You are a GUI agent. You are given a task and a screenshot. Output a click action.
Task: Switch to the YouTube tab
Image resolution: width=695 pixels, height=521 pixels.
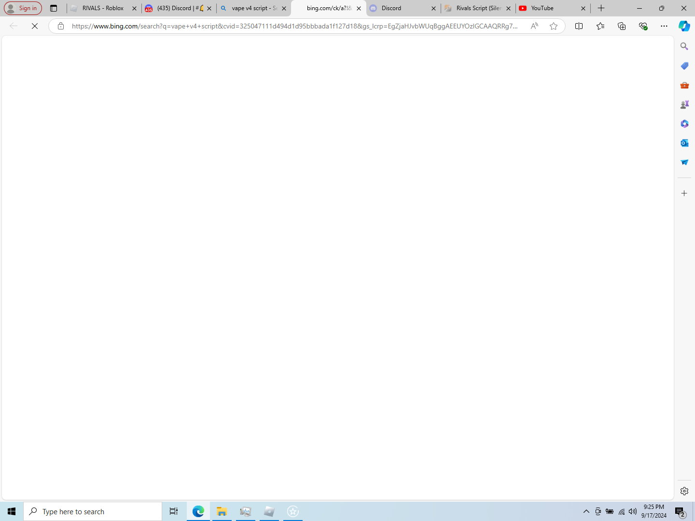553,8
